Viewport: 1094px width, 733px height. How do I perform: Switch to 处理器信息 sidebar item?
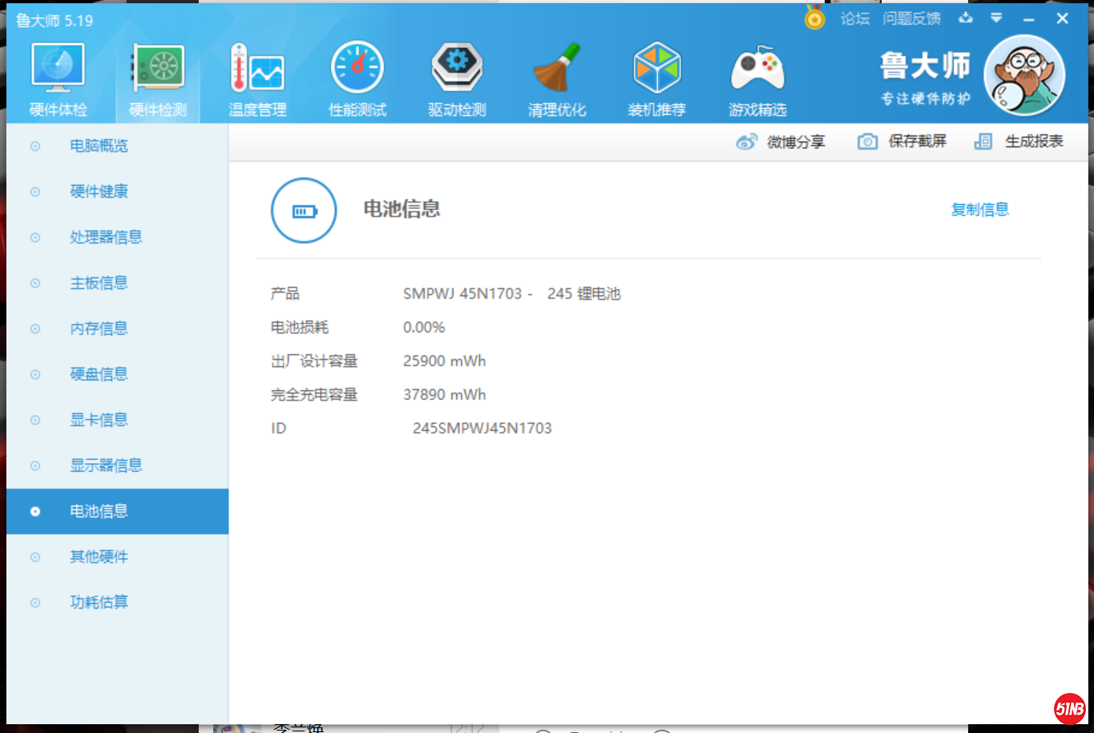tap(106, 237)
